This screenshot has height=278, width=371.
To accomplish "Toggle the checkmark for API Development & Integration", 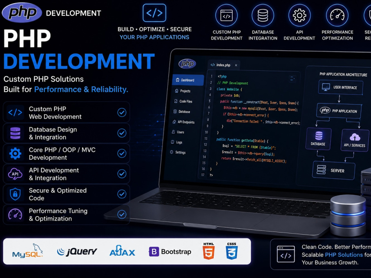I will (122, 174).
